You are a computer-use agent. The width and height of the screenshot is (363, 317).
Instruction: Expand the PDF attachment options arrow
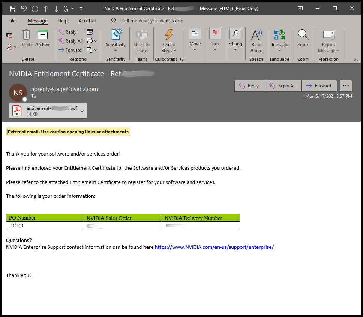pyautogui.click(x=82, y=111)
